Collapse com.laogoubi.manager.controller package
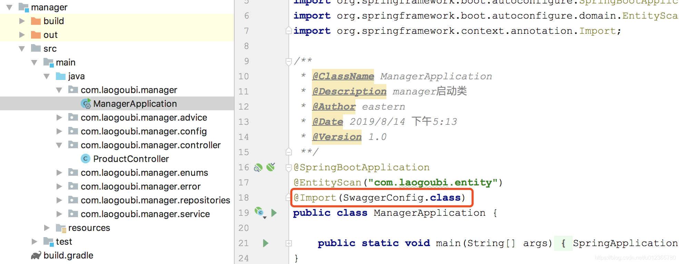This screenshot has height=264, width=679. pyautogui.click(x=59, y=145)
